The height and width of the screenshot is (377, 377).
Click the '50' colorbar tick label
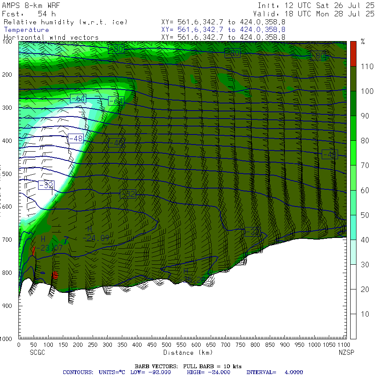(365, 215)
